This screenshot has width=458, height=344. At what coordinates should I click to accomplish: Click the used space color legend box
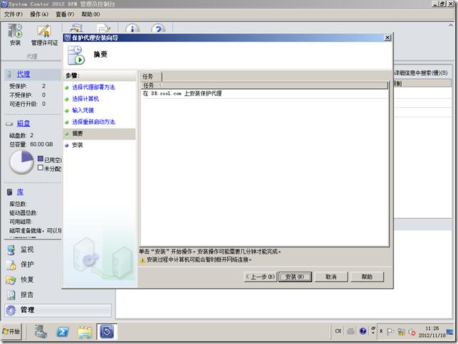(x=41, y=159)
